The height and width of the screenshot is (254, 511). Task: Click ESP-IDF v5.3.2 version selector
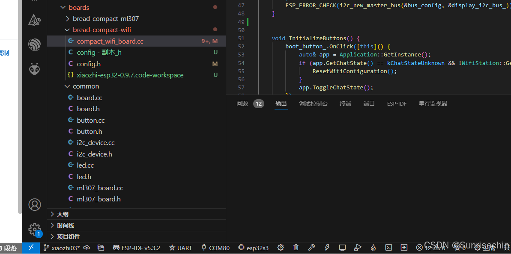coord(137,248)
